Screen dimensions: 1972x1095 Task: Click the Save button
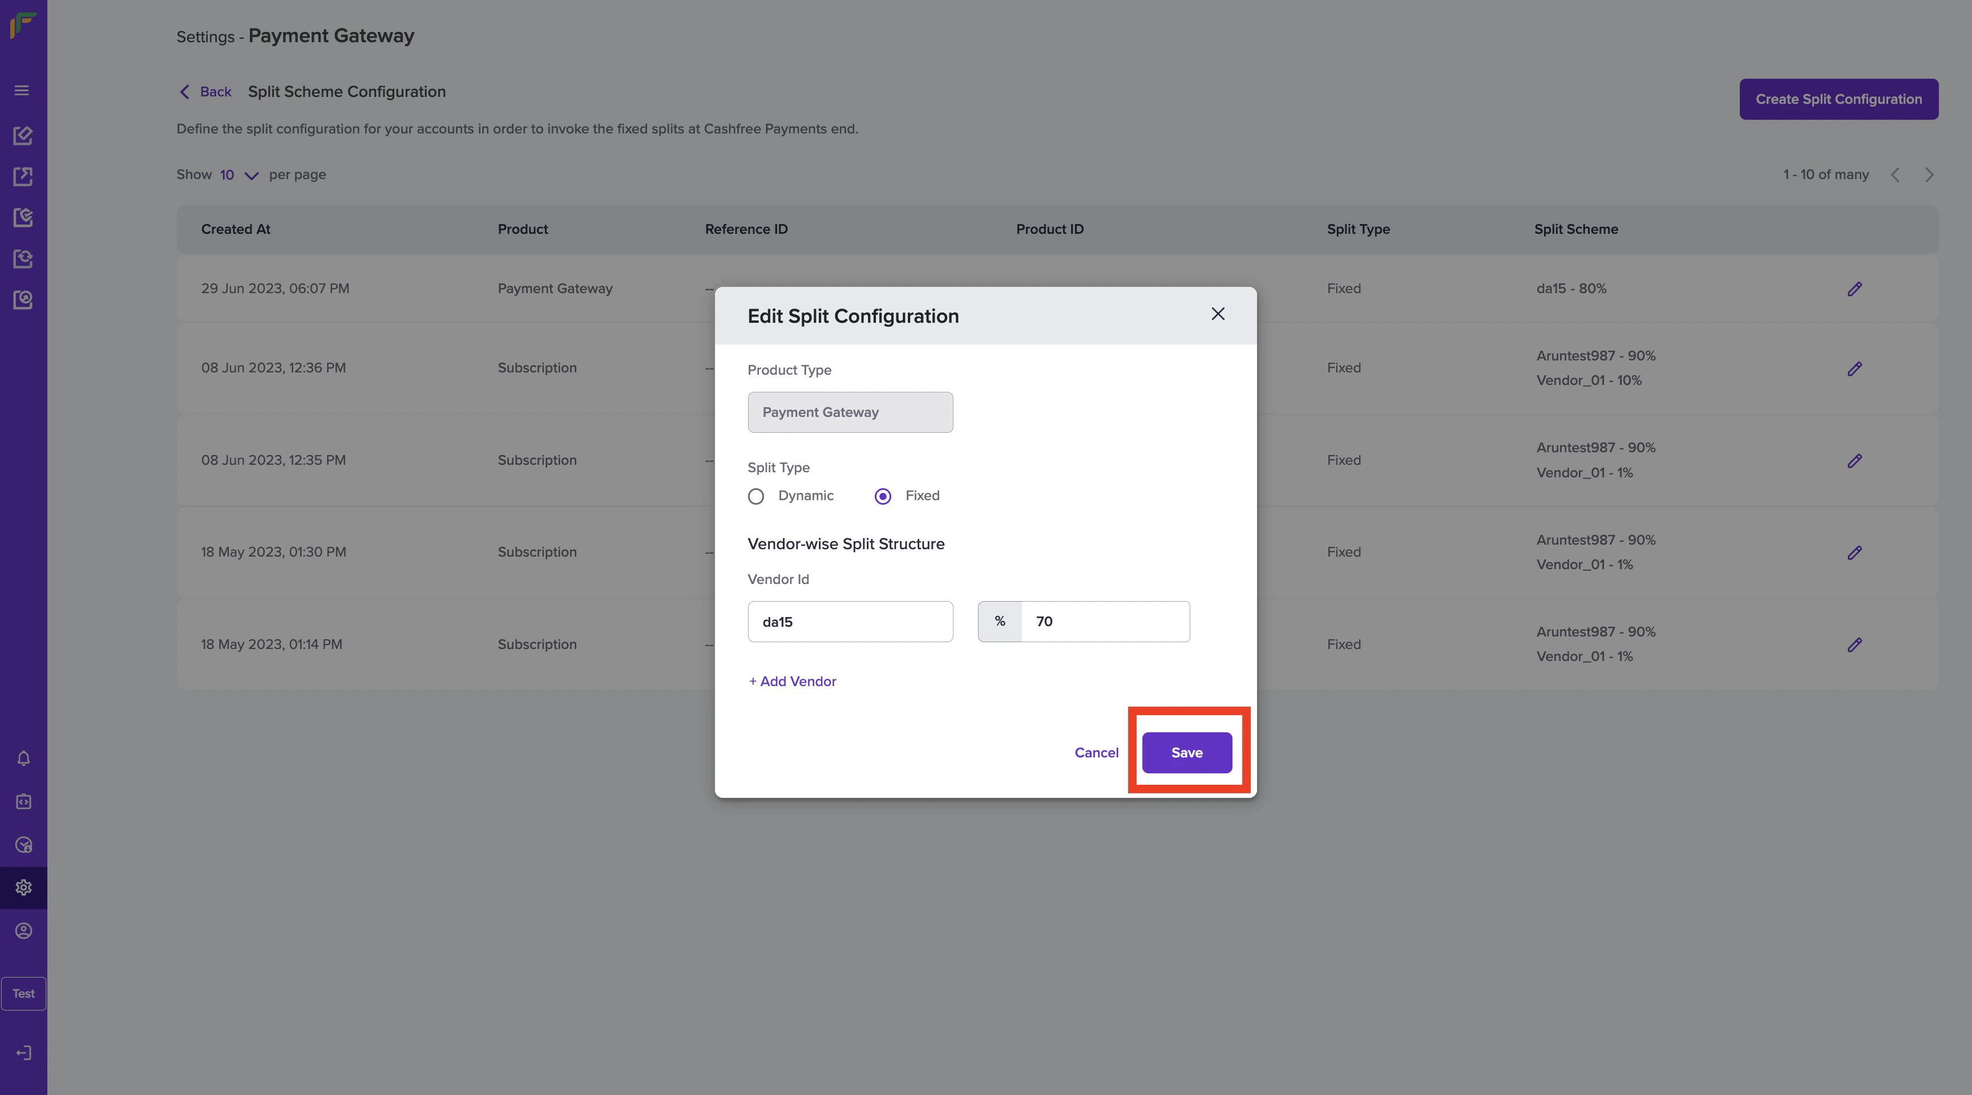tap(1187, 753)
